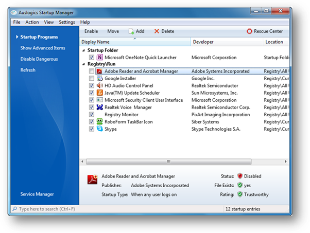Uncheck Microsoft Security Client User Interface checkbox
The width and height of the screenshot is (310, 233).
(x=91, y=100)
